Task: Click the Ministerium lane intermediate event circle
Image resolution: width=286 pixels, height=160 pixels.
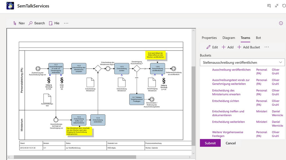Action: coord(56,120)
